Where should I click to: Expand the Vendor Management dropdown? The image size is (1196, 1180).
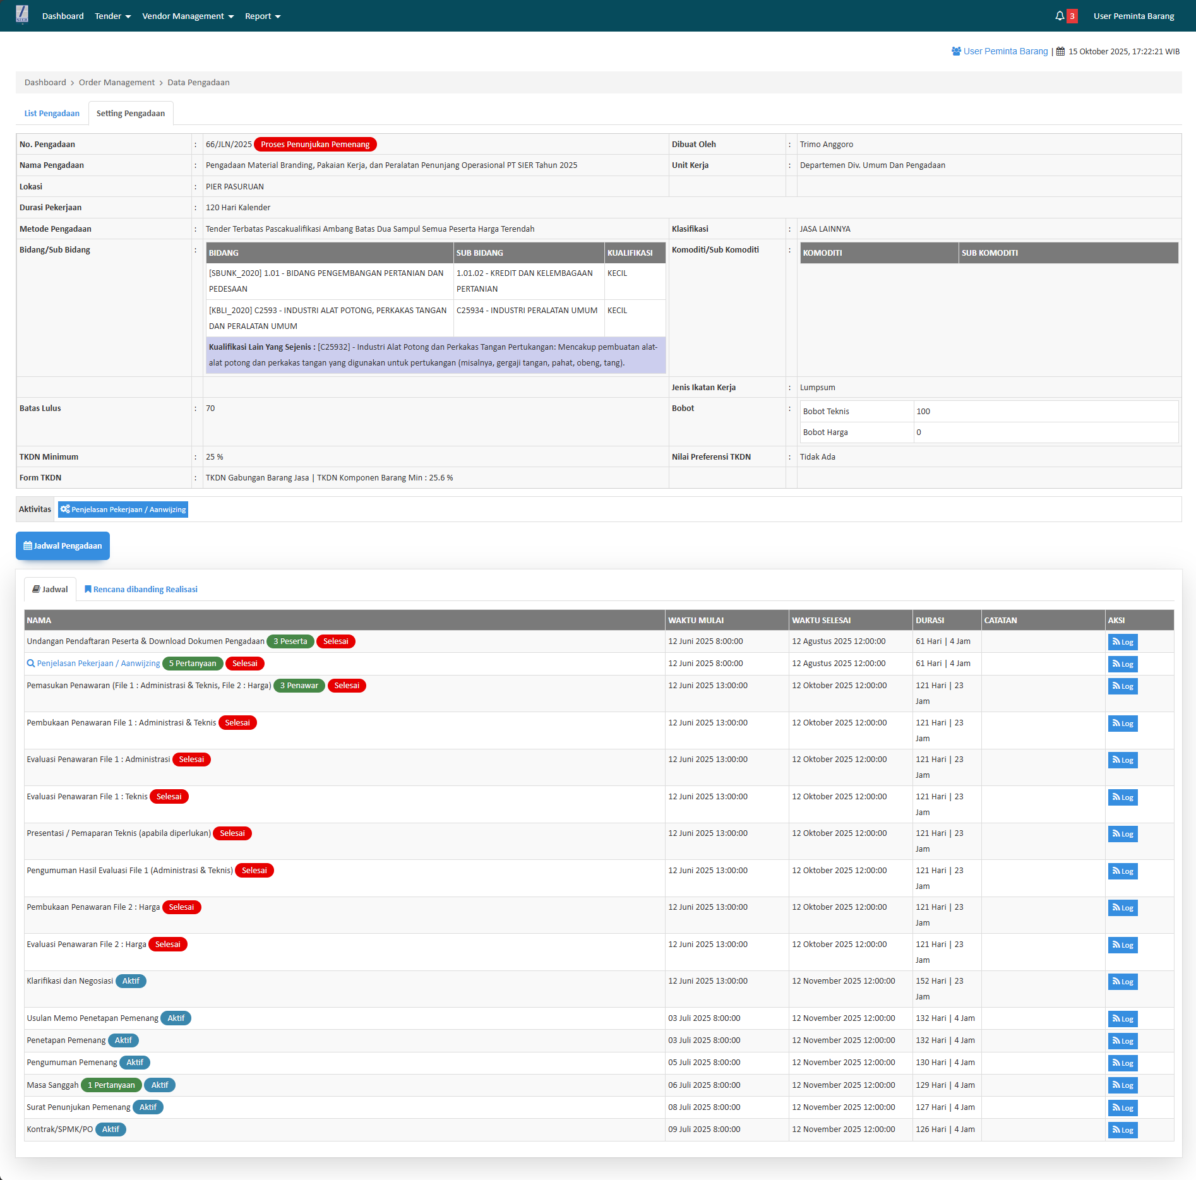(x=188, y=16)
